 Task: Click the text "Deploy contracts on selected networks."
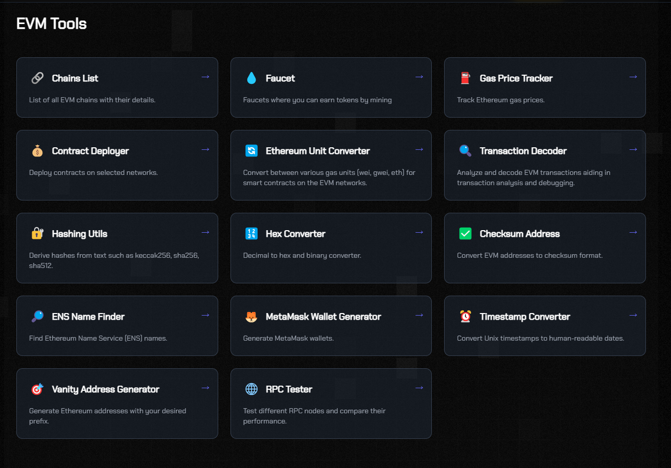94,172
